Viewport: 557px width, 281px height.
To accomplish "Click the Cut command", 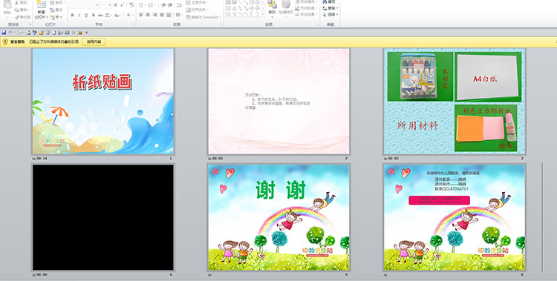I will coord(21,2).
